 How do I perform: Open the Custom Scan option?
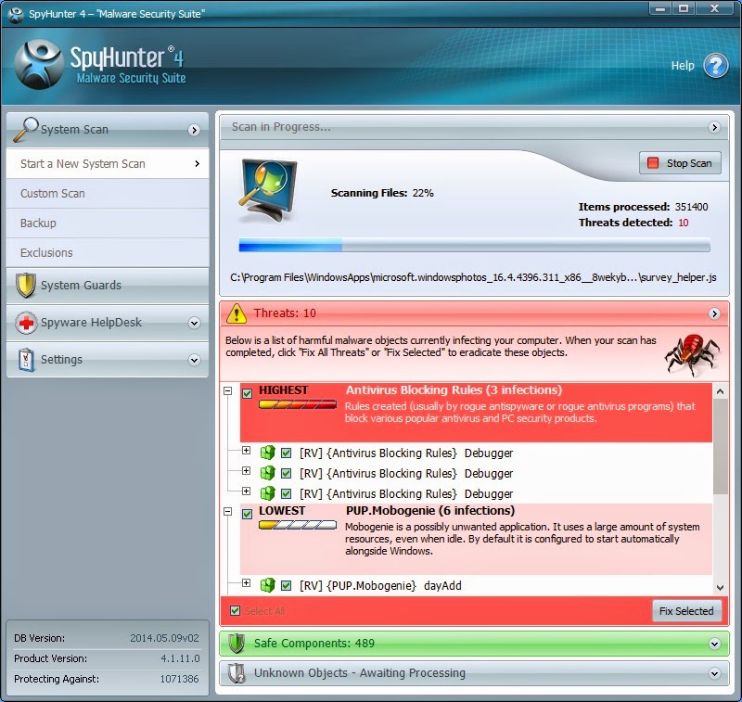click(x=108, y=194)
